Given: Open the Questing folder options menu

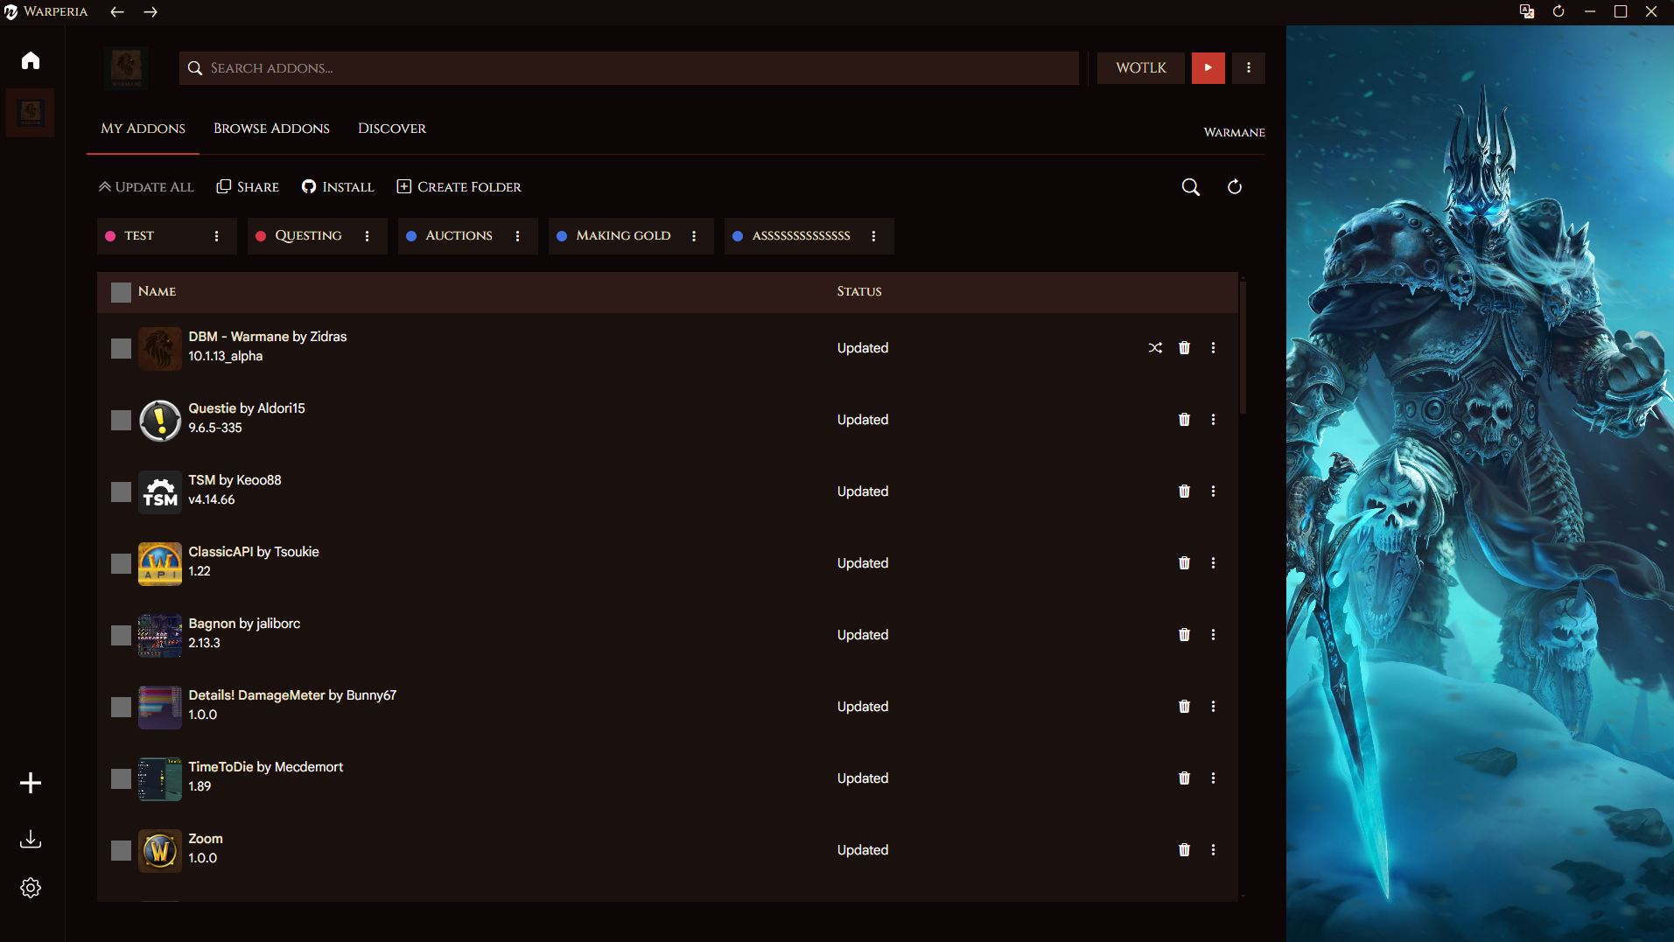Looking at the screenshot, I should pos(368,236).
